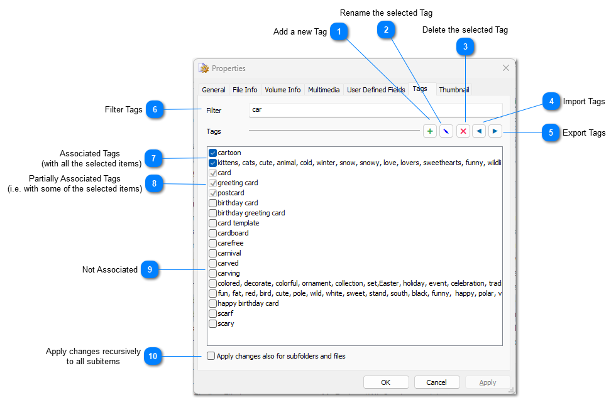
Task: Tick the scary tag checkbox
Action: click(212, 323)
